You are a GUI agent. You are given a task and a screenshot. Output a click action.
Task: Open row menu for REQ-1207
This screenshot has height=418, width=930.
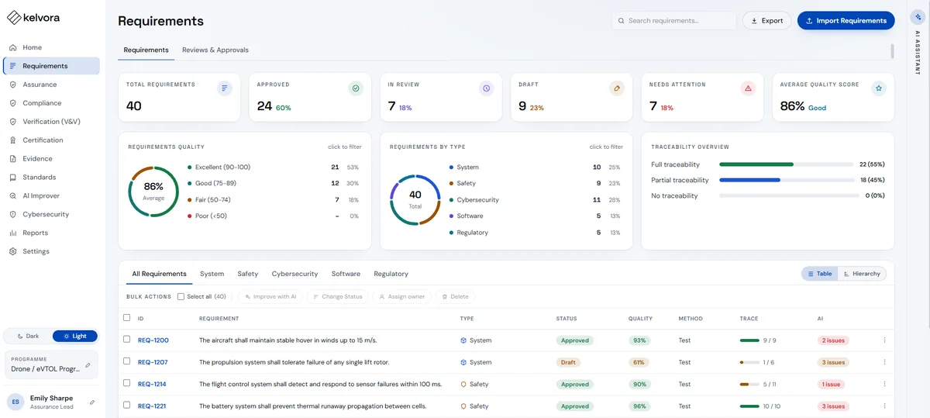[x=884, y=362]
